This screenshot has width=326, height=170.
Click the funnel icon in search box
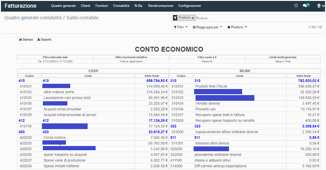click(175, 18)
